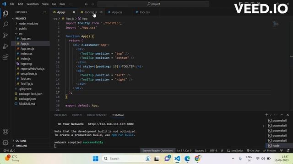Maximize the panel with the chevron up
This screenshot has width=293, height=164.
[282, 115]
